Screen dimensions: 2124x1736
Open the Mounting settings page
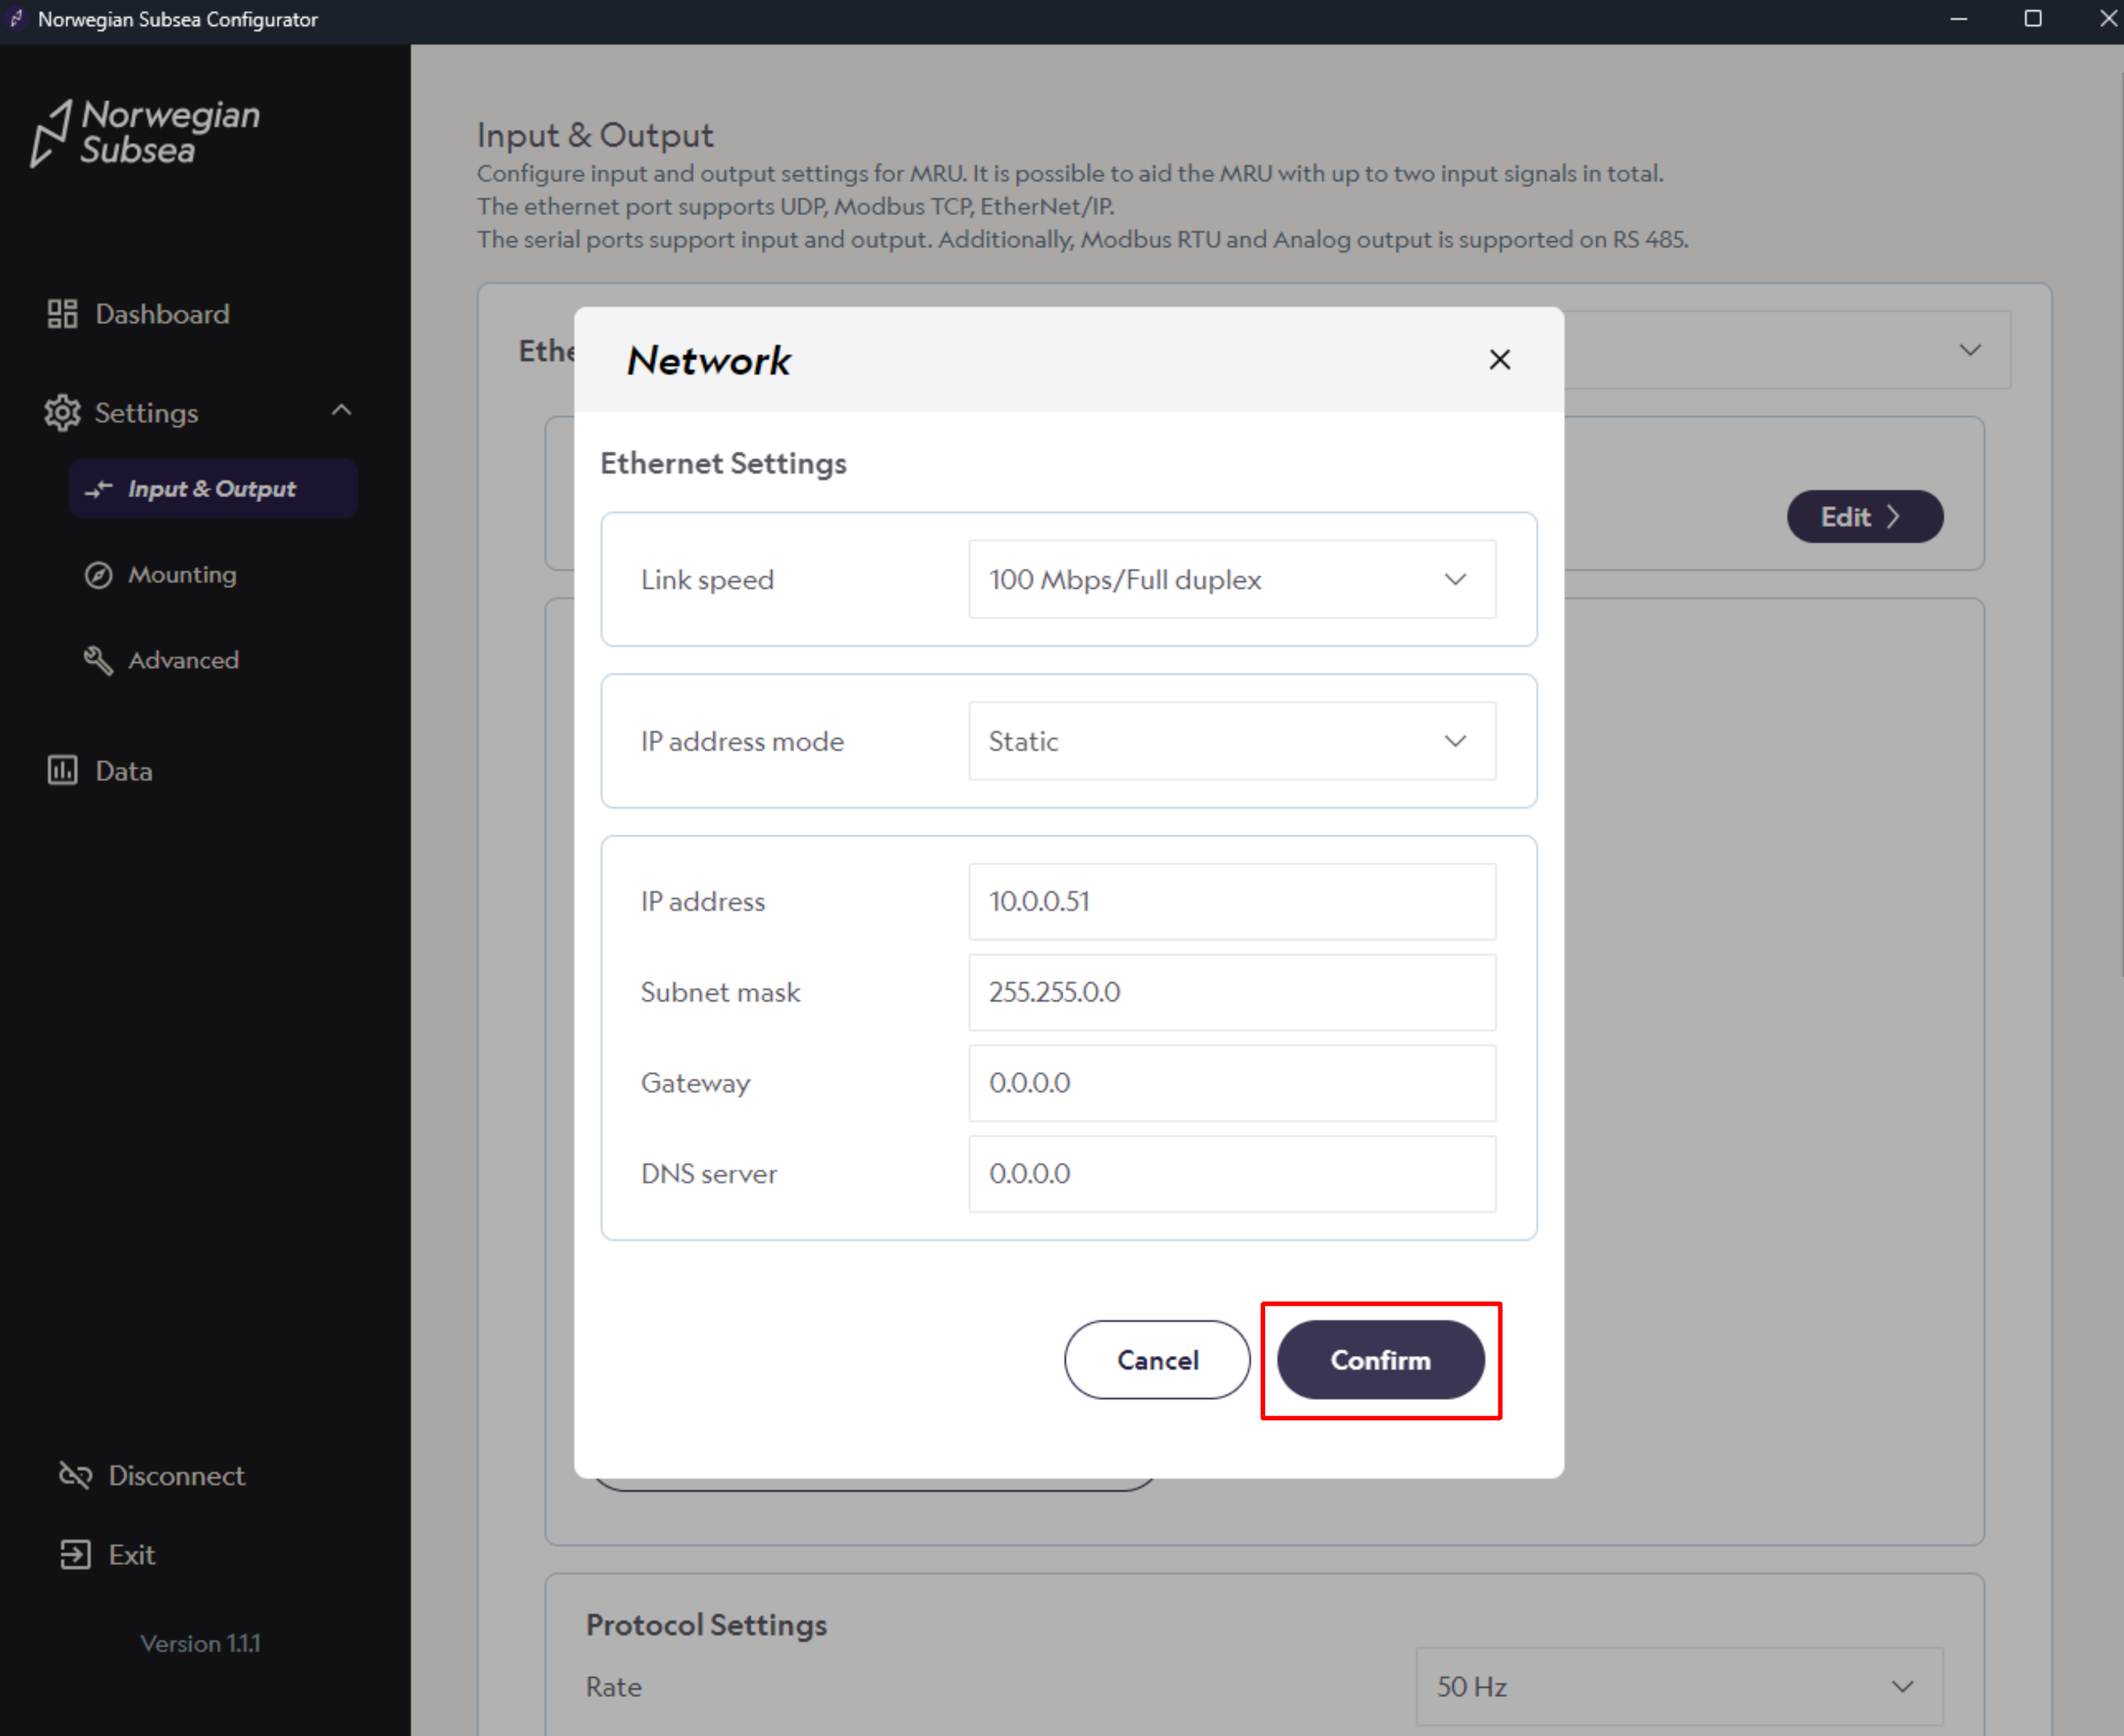(182, 575)
